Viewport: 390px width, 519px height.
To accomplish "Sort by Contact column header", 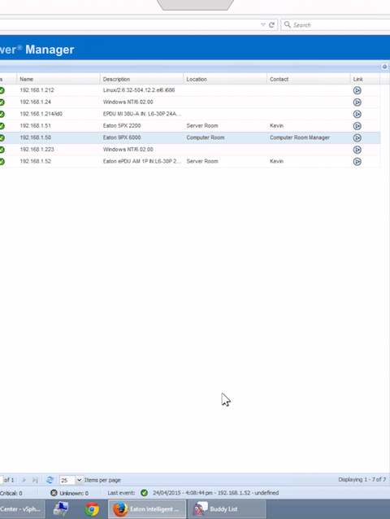I will (x=308, y=79).
